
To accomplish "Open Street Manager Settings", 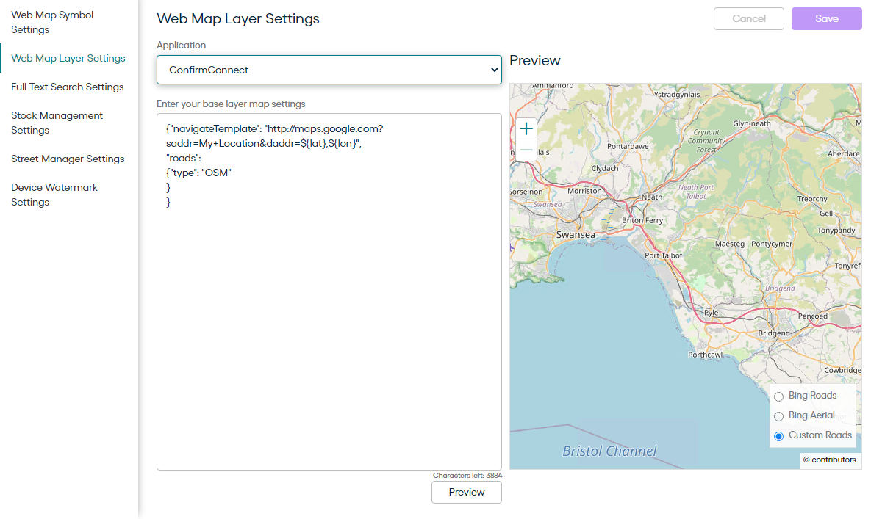I will click(67, 159).
